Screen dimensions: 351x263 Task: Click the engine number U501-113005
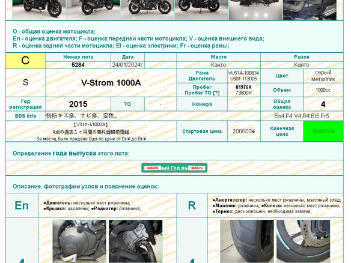point(243,79)
